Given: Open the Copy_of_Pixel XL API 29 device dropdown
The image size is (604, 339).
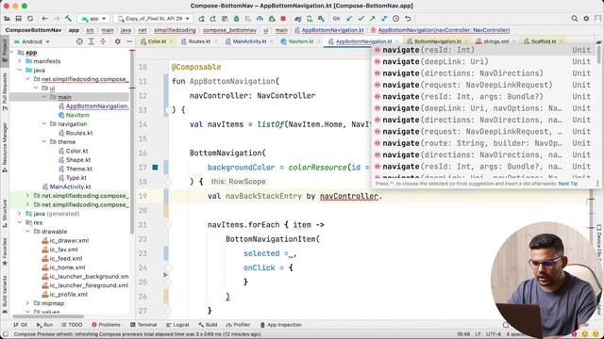Looking at the screenshot, I should coord(154,19).
